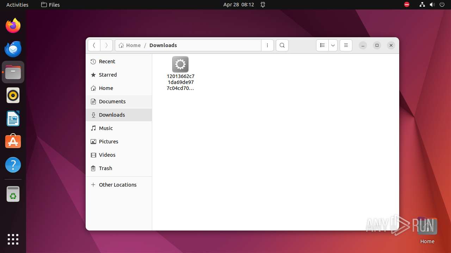Screen dimensions: 451x253
Task: Launch Thunderbird Mail from the dock
Action: [13, 49]
